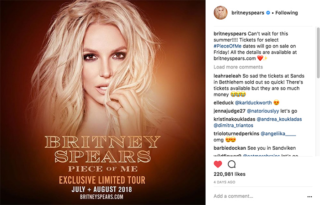Unlike the post with the red heart icon
Image resolution: width=320 pixels, height=205 pixels.
click(x=218, y=164)
